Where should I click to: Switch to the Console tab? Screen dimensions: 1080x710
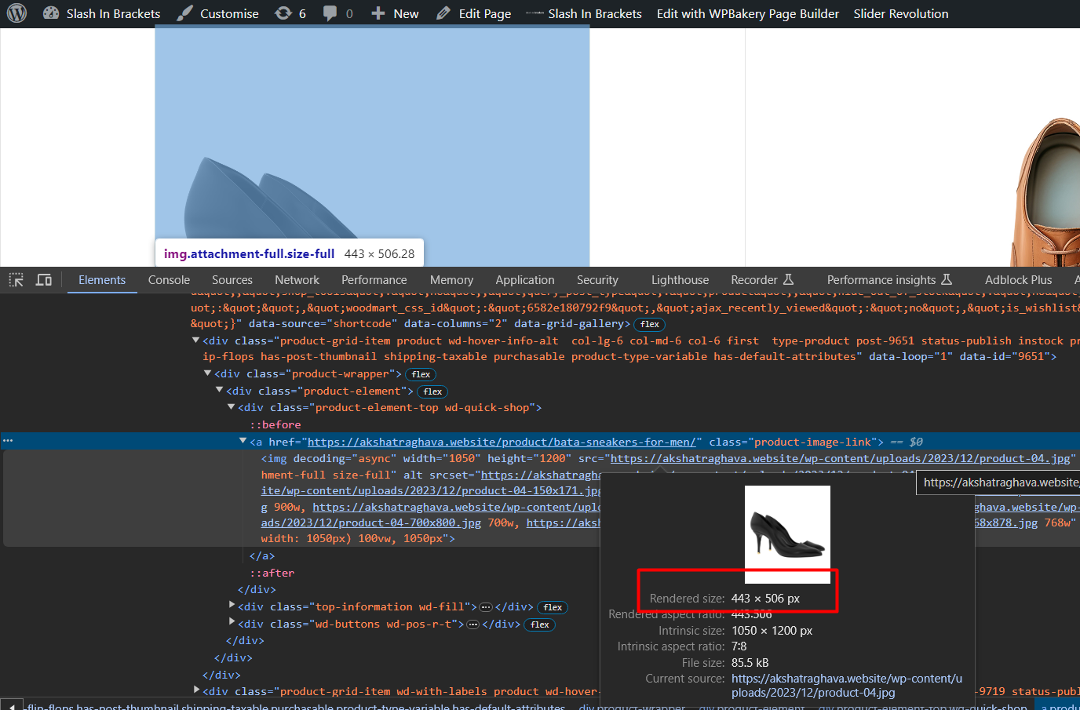click(169, 280)
